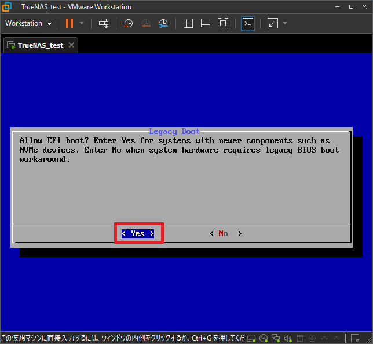Open the snapshot manager
This screenshot has height=344, width=373.
(x=163, y=23)
